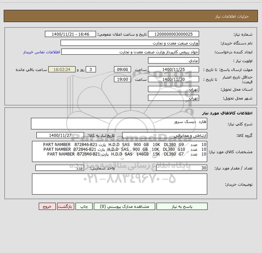Click the مهلت ارسال پاسخ label
This screenshot has height=253, width=262.
point(236,70)
